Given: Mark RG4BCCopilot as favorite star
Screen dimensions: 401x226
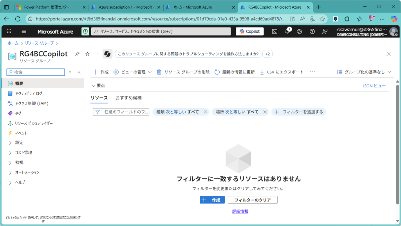Looking at the screenshot, I should (87, 54).
